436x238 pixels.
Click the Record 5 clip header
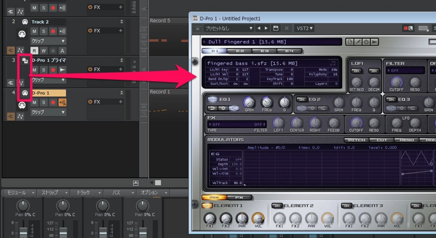click(169, 20)
